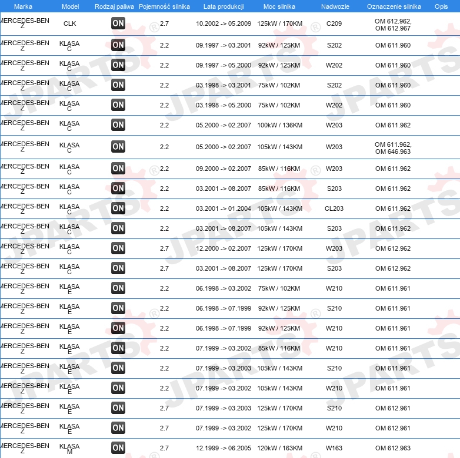This screenshot has width=460, height=458.
Task: Click the Lata produkcji column header
Action: click(x=224, y=6)
